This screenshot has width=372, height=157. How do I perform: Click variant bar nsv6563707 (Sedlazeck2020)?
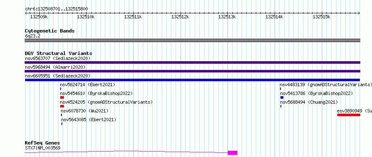coord(192,62)
